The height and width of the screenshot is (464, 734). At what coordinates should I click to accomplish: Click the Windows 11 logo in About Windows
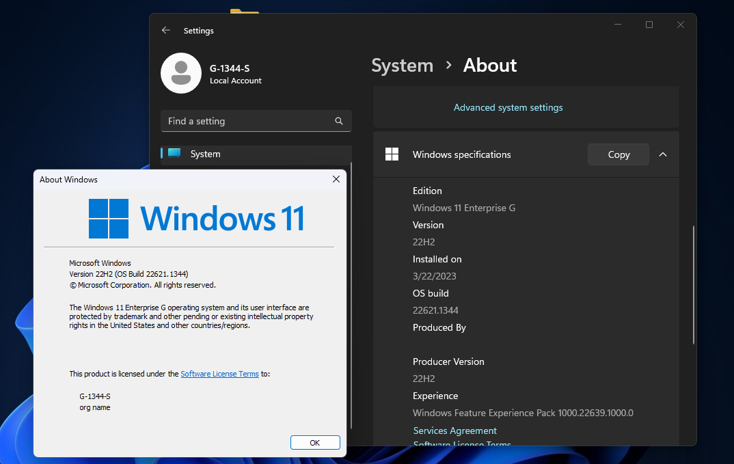tap(197, 219)
